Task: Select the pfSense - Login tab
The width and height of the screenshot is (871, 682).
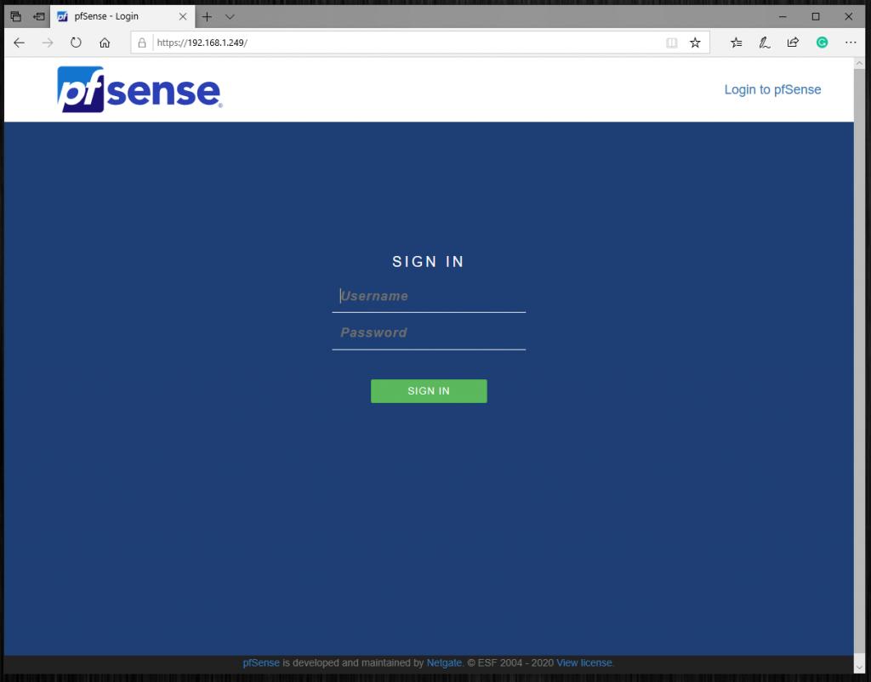Action: [122, 17]
